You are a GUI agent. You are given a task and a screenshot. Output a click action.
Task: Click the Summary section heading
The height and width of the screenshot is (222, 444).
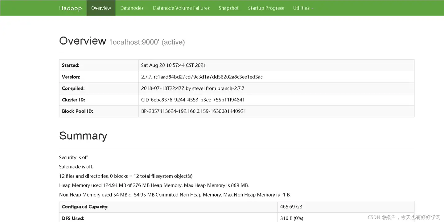pos(83,136)
